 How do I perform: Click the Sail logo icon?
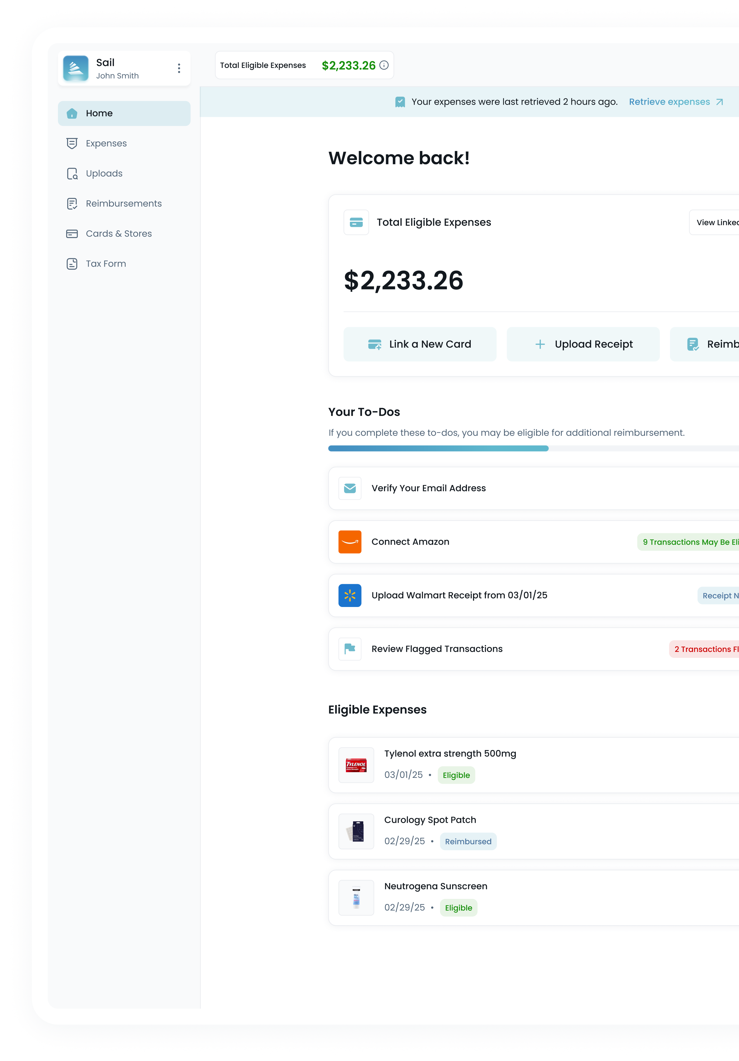pos(75,69)
